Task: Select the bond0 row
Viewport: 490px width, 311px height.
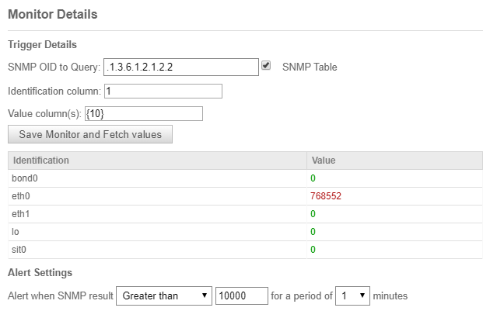Action: [245, 178]
